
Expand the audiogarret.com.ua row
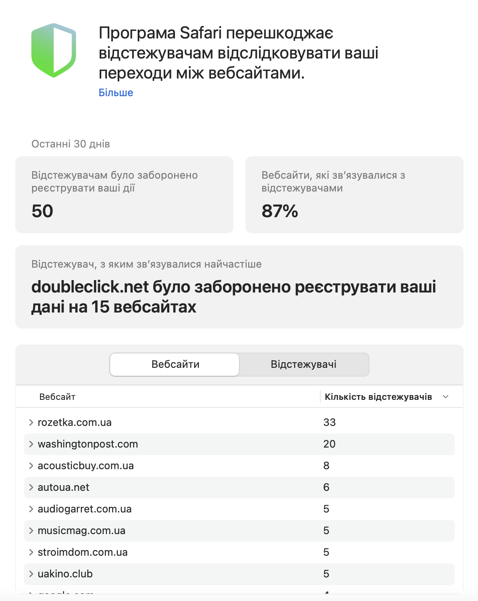(31, 509)
